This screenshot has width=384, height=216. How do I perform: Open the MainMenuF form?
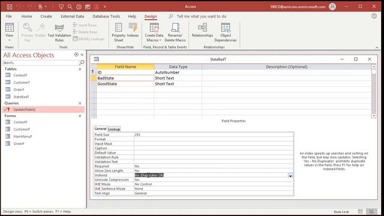pos(23,136)
